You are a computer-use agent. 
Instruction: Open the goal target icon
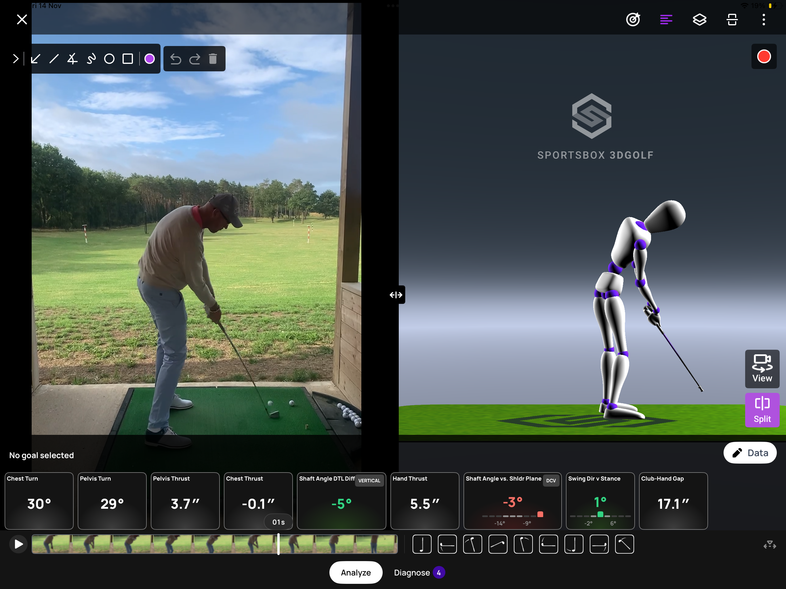(x=633, y=20)
